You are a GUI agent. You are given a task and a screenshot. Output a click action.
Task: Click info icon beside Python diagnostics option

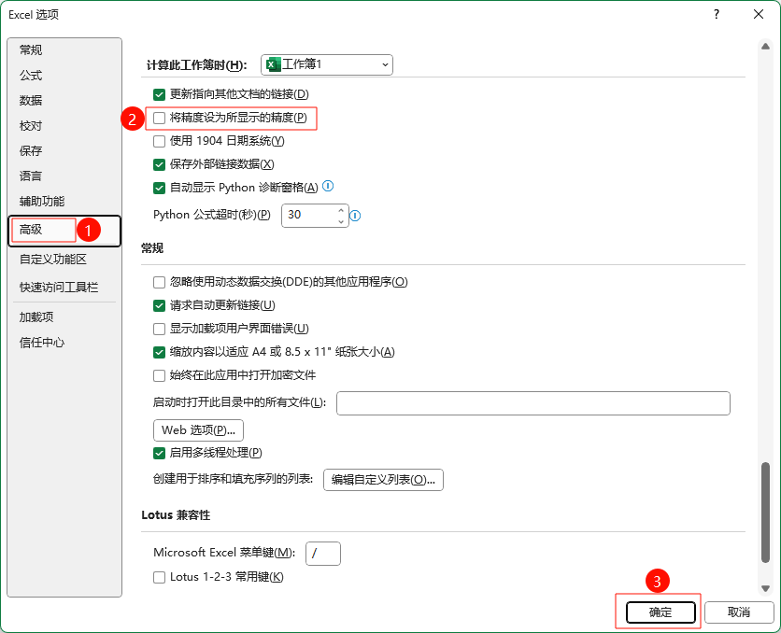[328, 187]
